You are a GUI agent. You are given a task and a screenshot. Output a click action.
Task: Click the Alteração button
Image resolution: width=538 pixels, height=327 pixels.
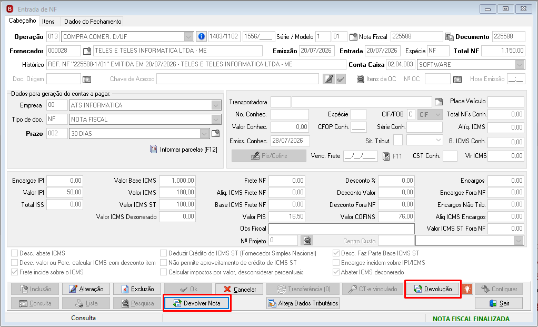(x=86, y=289)
